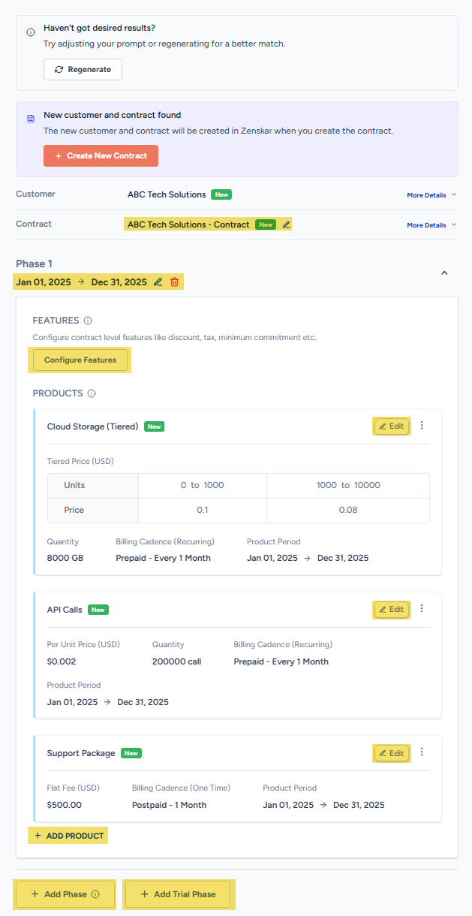Click info icon inside Add Phase button
The height and width of the screenshot is (916, 472).
[x=95, y=894]
